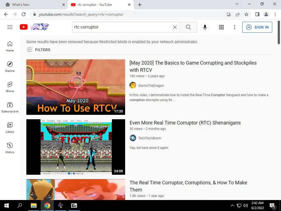This screenshot has width=281, height=211.
Task: Select the rtc corruptor - YouTube tab
Action: [x=100, y=5]
